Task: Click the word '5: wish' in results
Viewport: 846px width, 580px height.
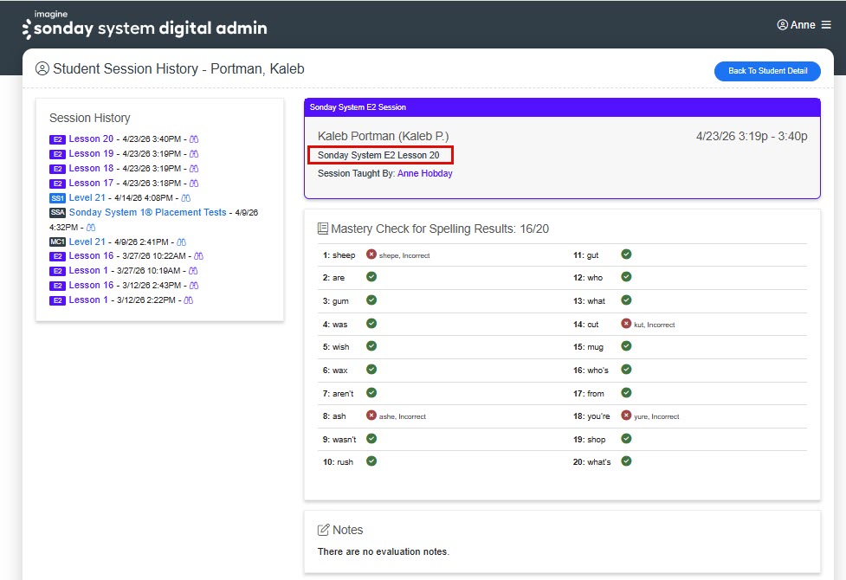Action: pyautogui.click(x=336, y=347)
